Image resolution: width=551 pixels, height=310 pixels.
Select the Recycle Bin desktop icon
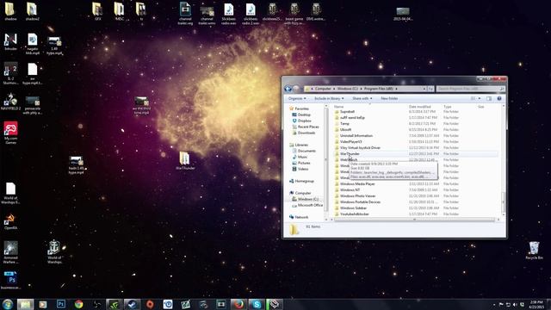tap(534, 251)
